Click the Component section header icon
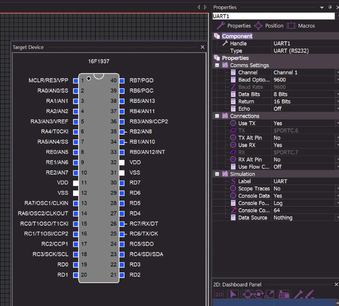 point(217,36)
